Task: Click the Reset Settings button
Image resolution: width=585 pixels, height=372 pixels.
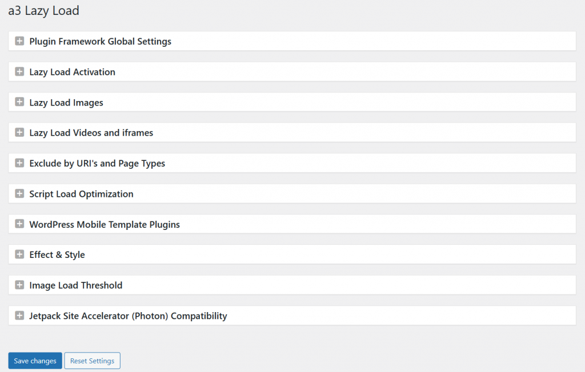Action: (92, 361)
